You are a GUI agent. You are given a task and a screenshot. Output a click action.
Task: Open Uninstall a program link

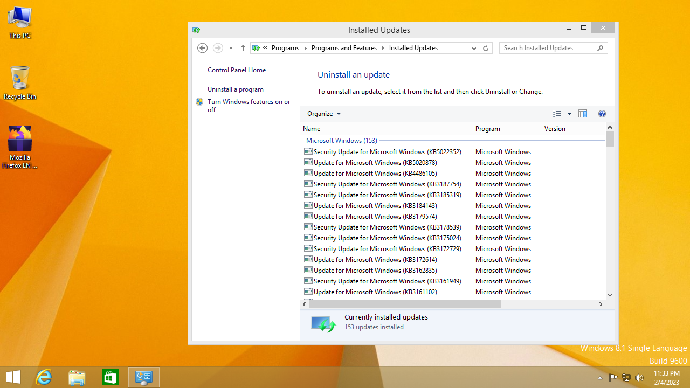(x=236, y=89)
